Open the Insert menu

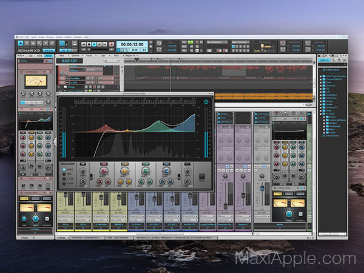41,37
